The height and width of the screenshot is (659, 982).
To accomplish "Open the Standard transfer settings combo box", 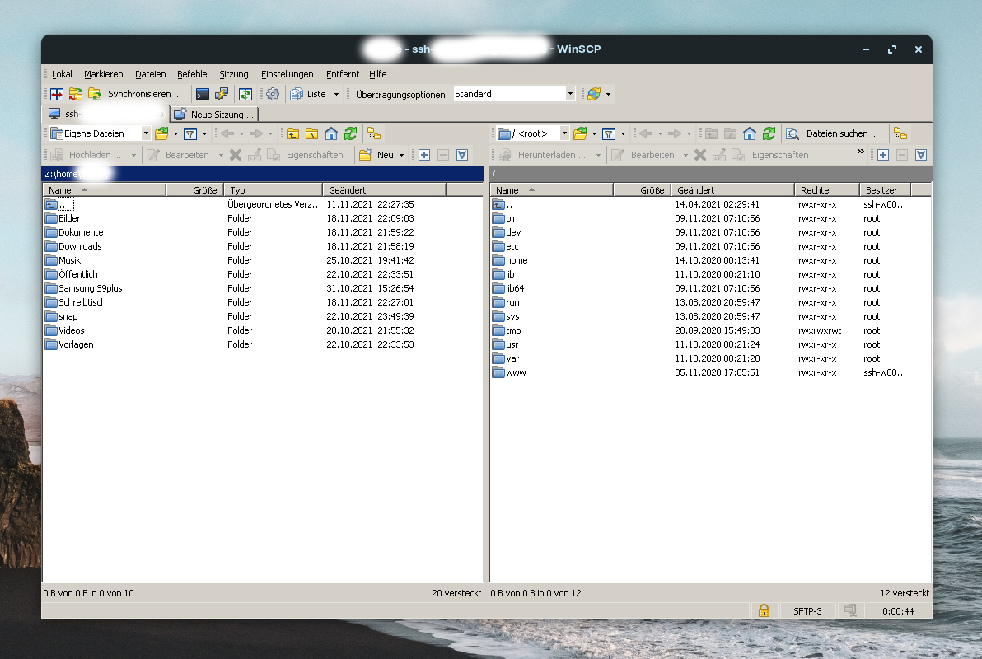I will tap(514, 94).
